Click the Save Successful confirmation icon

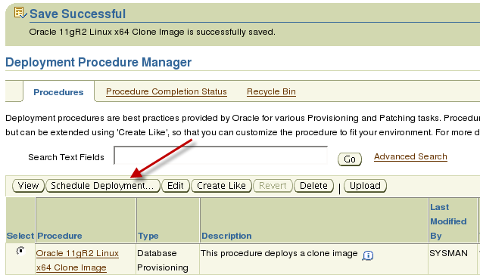tap(20, 13)
